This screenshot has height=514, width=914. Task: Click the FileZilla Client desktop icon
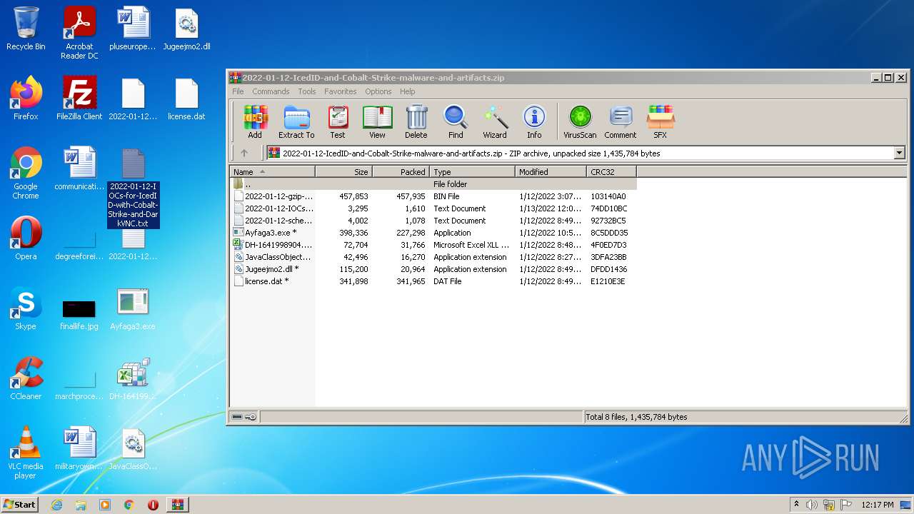[x=79, y=99]
